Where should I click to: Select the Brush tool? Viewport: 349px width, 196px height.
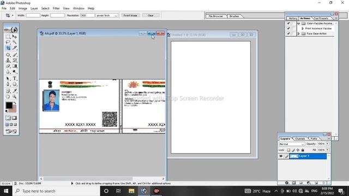tap(15, 54)
